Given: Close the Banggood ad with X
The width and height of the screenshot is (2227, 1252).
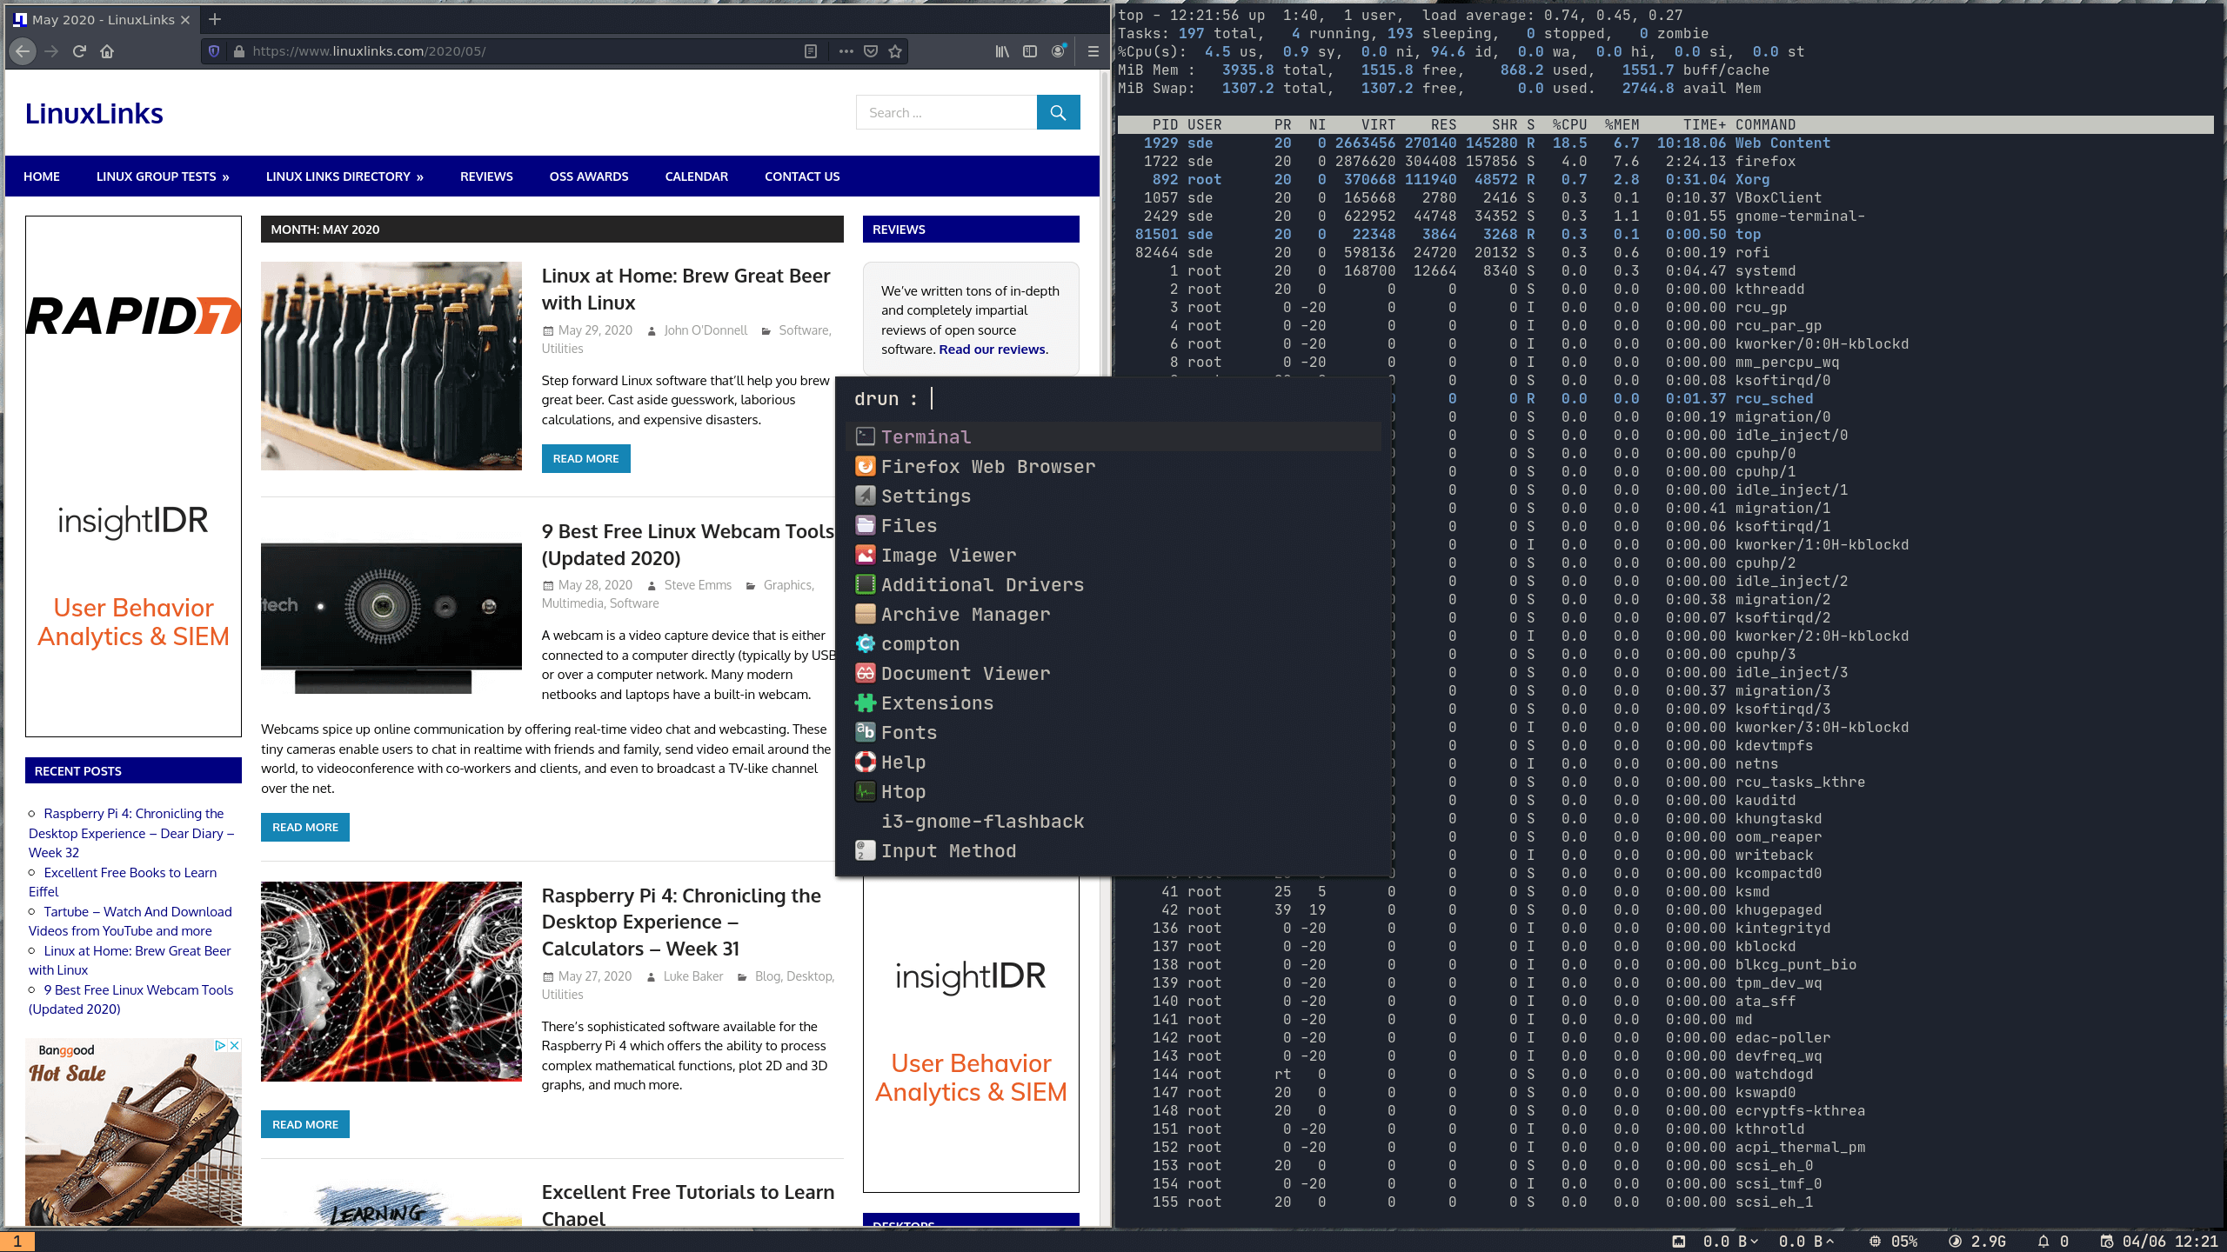Looking at the screenshot, I should click(x=234, y=1045).
